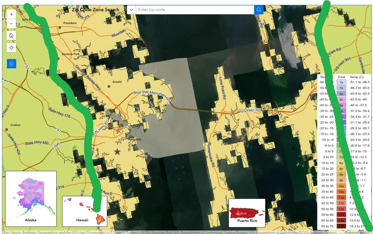Click the Mountain road label
The image size is (373, 234).
(118, 33)
